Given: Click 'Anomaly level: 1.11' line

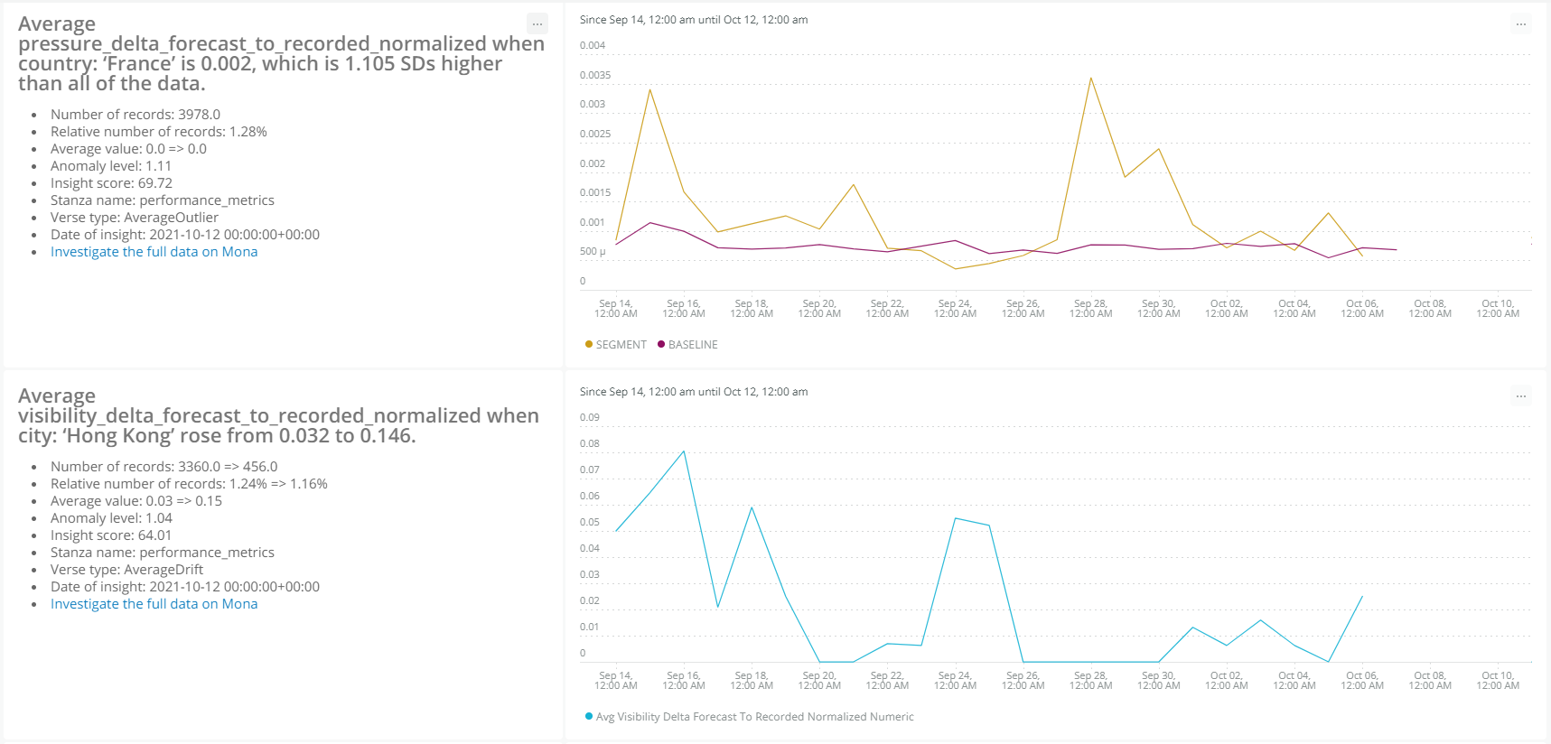Looking at the screenshot, I should [111, 166].
